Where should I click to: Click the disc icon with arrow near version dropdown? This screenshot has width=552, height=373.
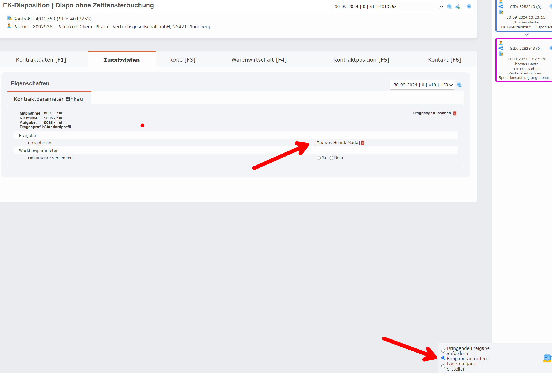[449, 7]
